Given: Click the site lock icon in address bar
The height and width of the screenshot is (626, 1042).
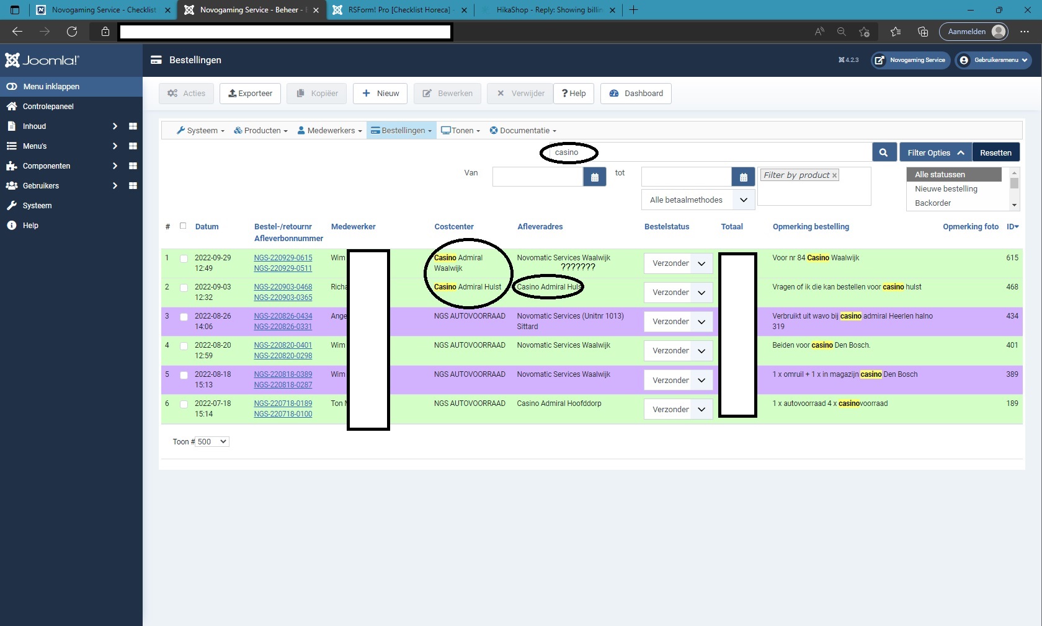Looking at the screenshot, I should pos(105,32).
